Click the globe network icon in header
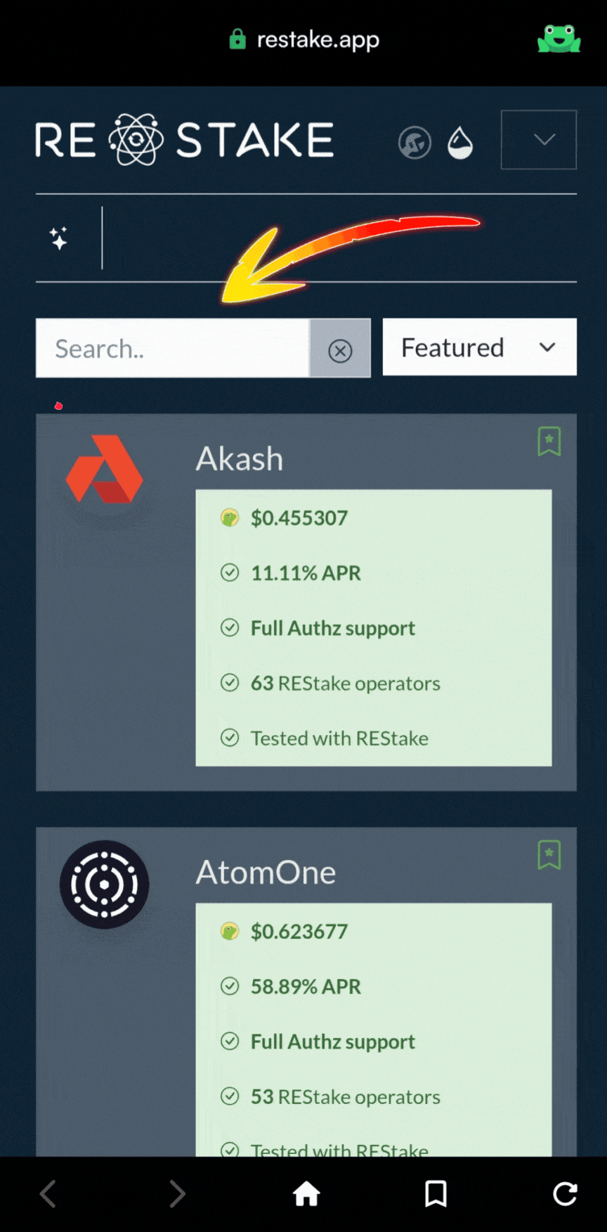This screenshot has height=1232, width=607. 415,143
